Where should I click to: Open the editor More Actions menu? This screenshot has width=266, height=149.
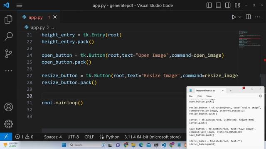tap(257, 17)
